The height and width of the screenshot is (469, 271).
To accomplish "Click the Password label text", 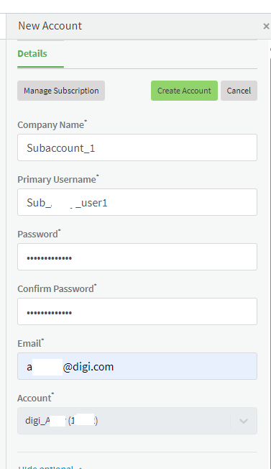I will [x=39, y=234].
